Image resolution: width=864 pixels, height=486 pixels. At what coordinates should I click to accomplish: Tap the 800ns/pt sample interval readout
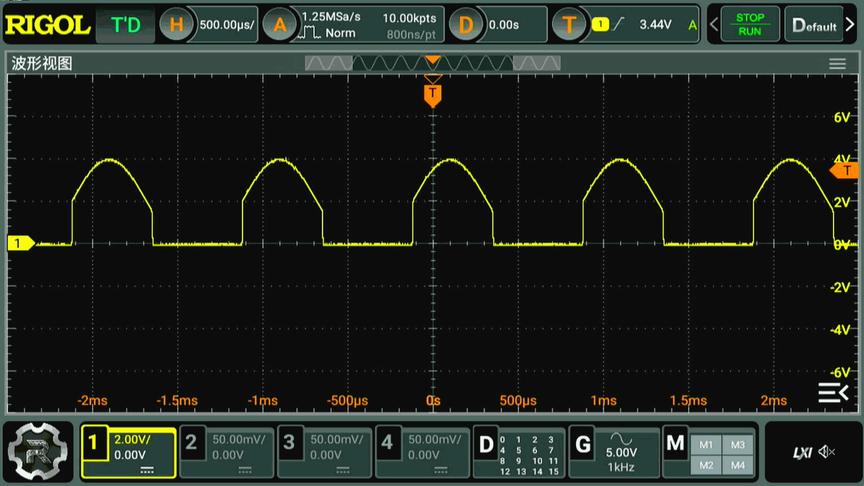coord(411,34)
